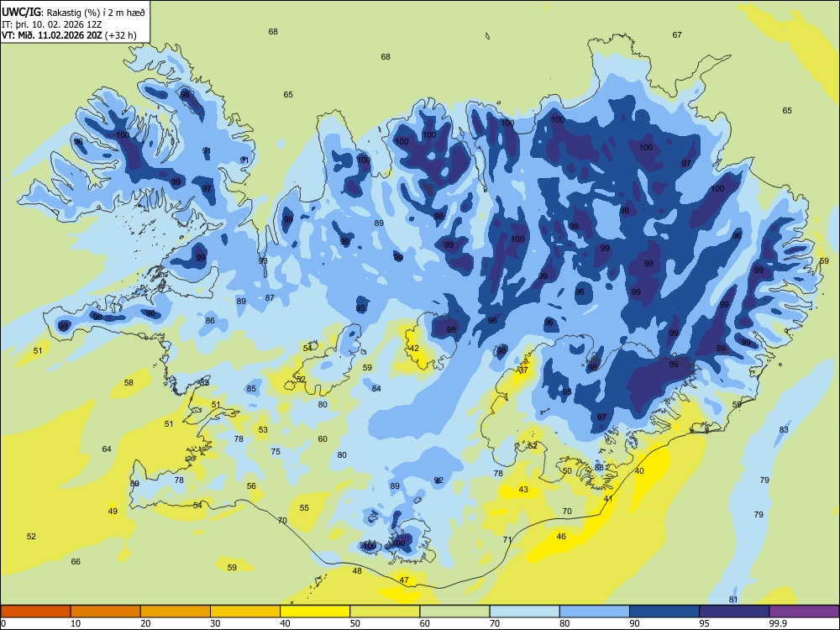Click the 10–20 orange legend swatch

[106, 612]
